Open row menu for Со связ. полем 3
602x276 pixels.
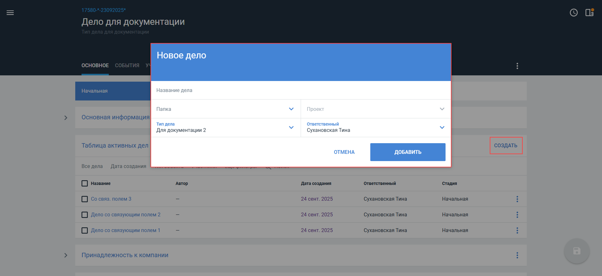517,199
